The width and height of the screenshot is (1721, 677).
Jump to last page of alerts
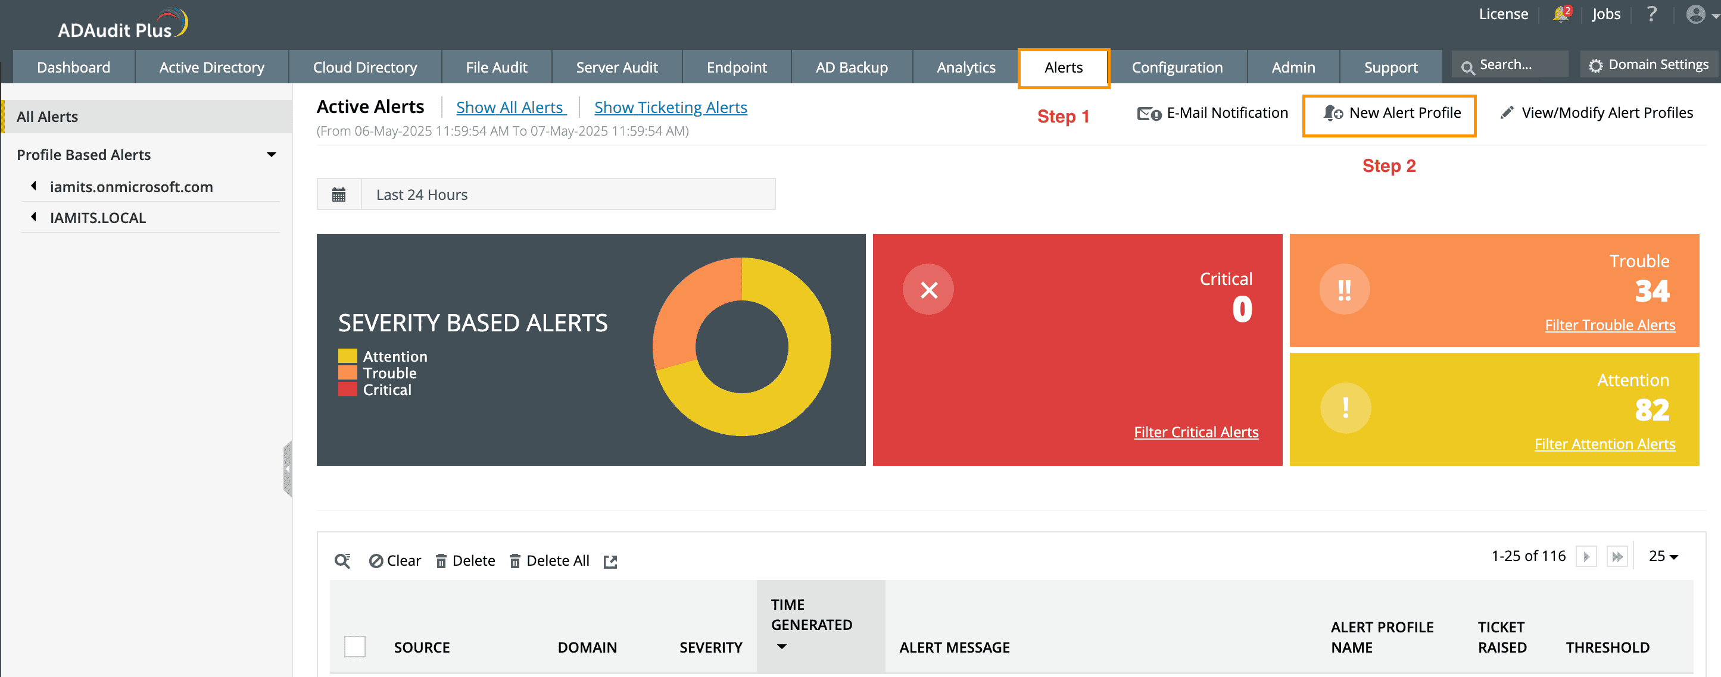tap(1617, 556)
